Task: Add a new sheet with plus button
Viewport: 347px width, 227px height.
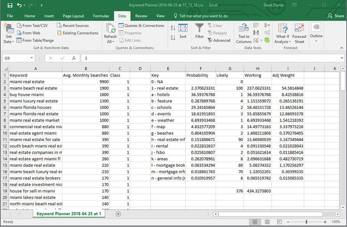Action: (x=118, y=214)
